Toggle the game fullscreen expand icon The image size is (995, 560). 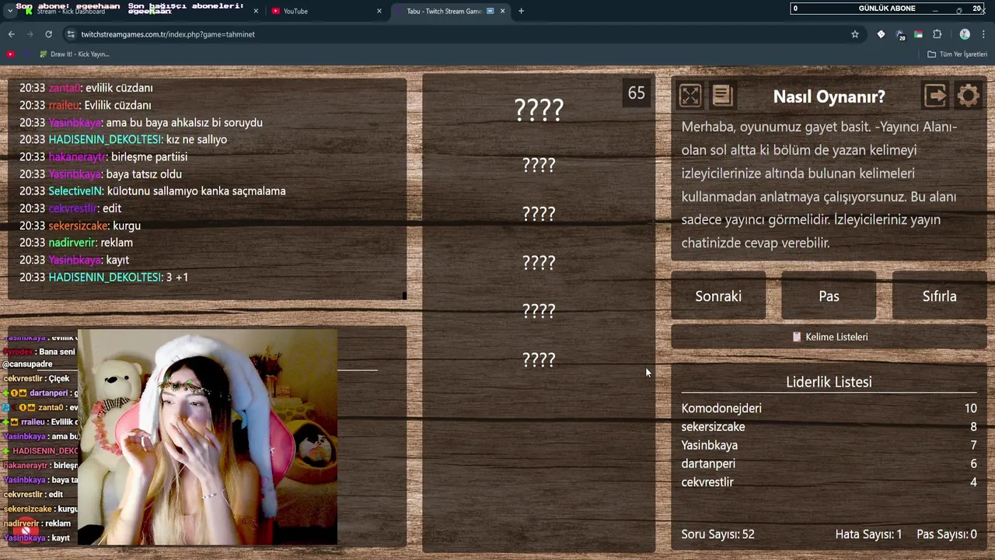tap(690, 96)
